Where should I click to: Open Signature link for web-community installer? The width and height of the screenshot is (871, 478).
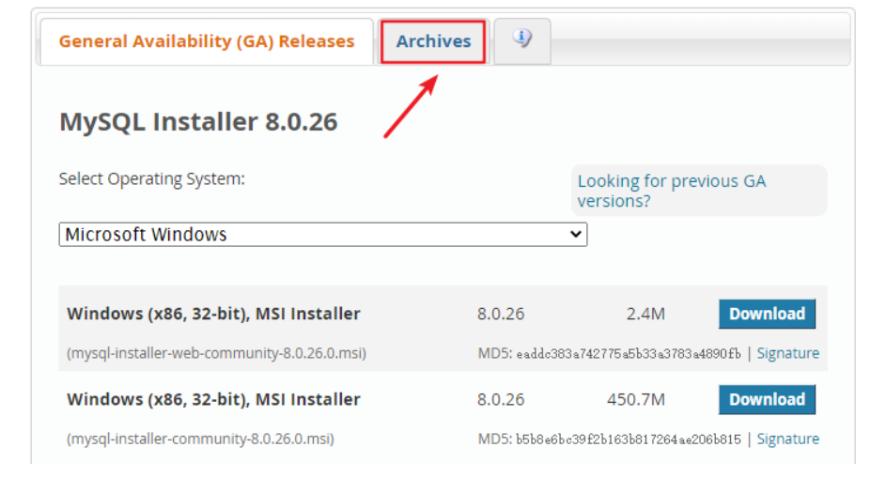[787, 353]
